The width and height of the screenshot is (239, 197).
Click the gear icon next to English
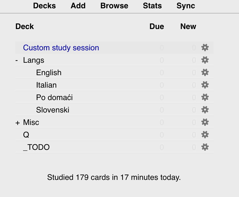(205, 72)
